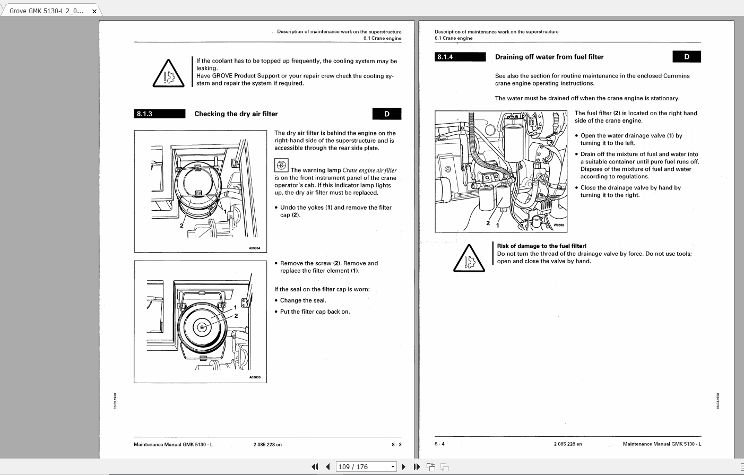Click heading 8.1.3 Checking the dry air filter
Viewport: 744px width, 475px height.
click(x=236, y=114)
